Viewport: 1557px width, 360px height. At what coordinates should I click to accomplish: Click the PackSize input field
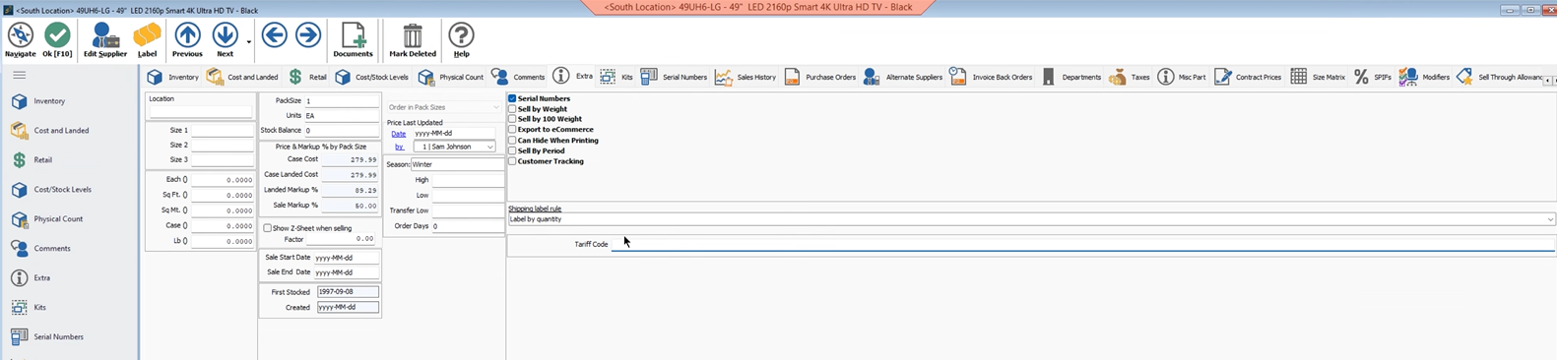pyautogui.click(x=341, y=100)
